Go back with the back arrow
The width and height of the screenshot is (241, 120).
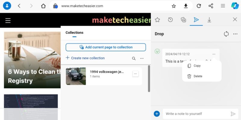tap(19, 6)
